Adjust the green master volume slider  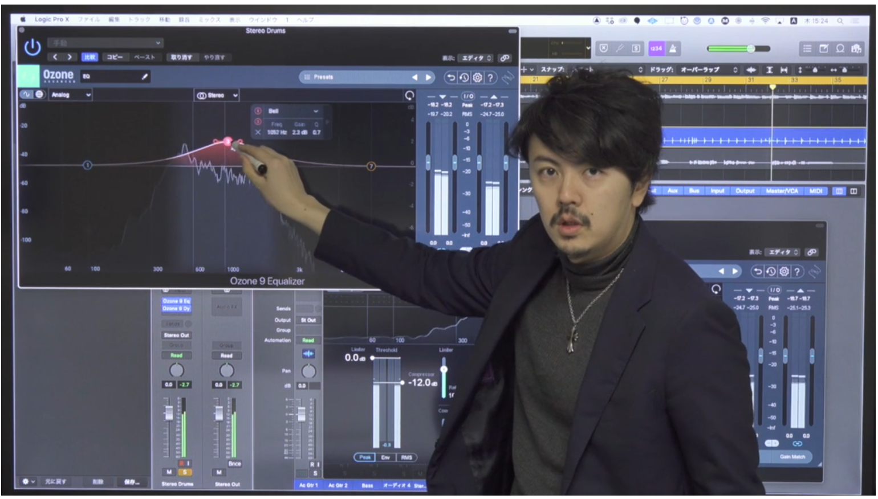click(751, 48)
